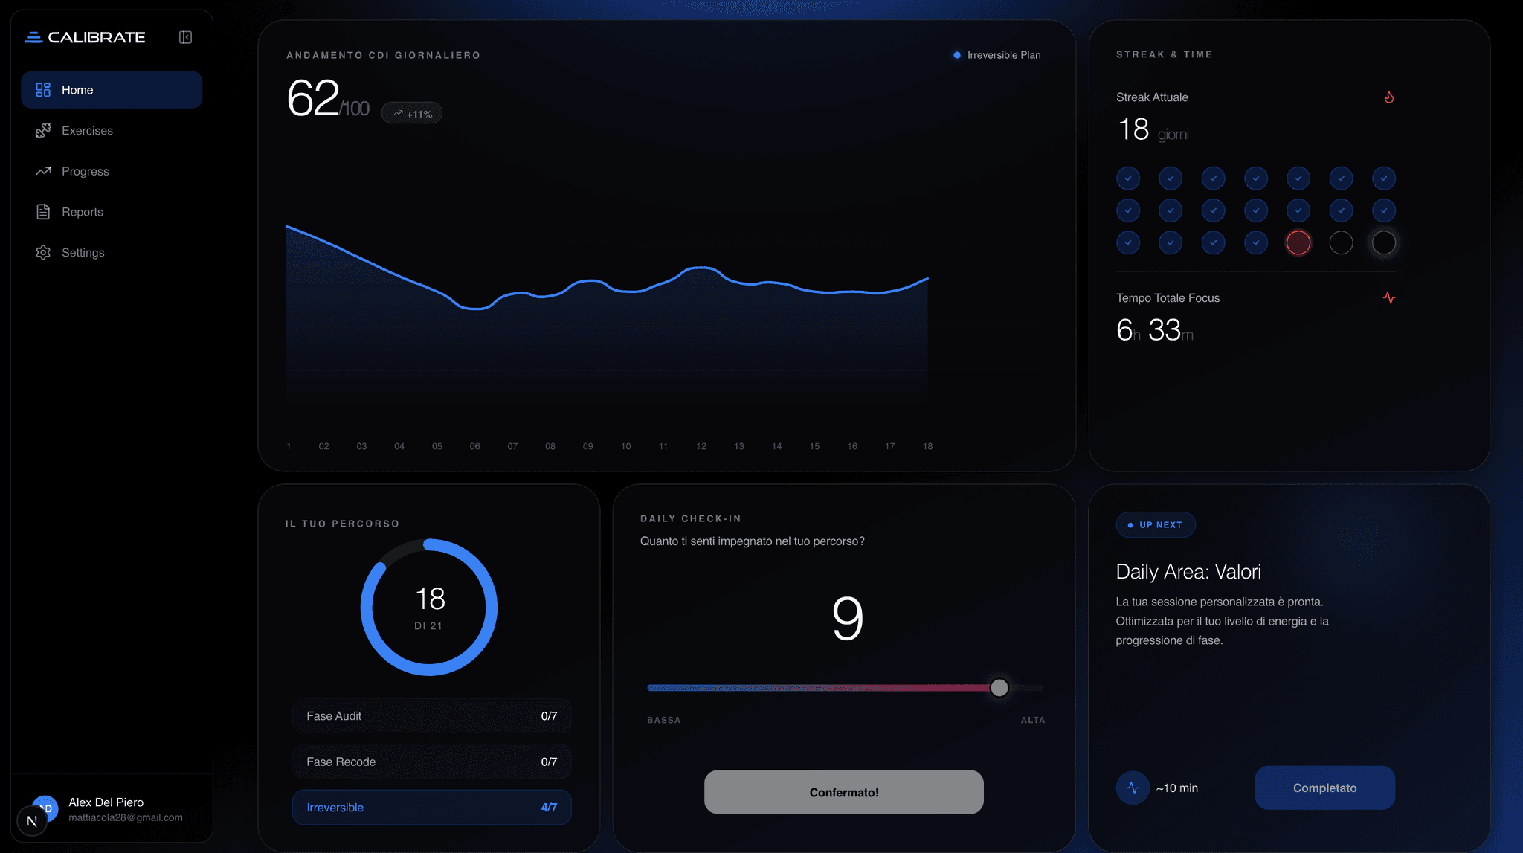Open the Settings gear icon
The width and height of the screenshot is (1523, 853).
(x=44, y=252)
